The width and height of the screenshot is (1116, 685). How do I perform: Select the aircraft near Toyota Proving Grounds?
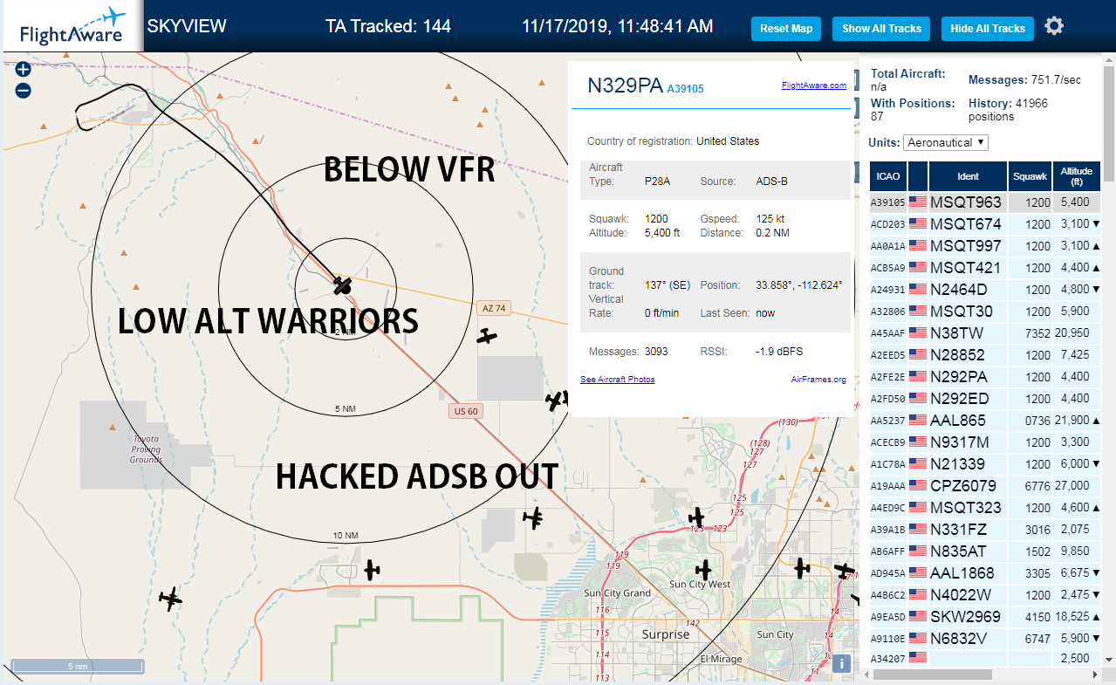point(171,599)
